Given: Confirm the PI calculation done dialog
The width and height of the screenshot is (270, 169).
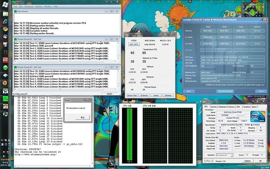Looking at the screenshot, I should tap(82, 118).
